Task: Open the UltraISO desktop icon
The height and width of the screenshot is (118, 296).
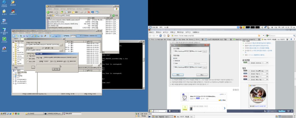Action: pyautogui.click(x=4, y=49)
